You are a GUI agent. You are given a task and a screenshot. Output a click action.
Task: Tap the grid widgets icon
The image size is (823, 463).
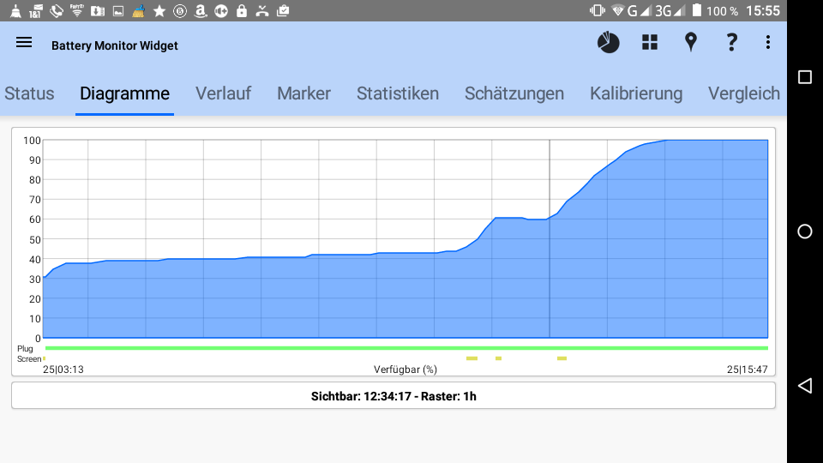tap(650, 43)
